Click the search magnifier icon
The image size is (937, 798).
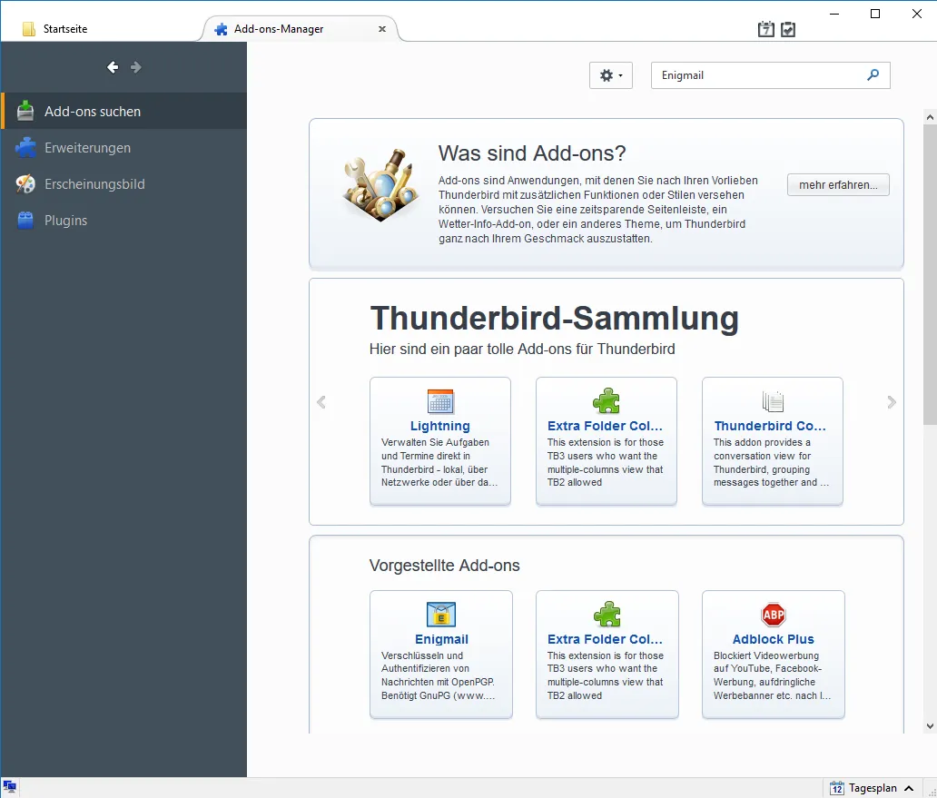(x=873, y=75)
